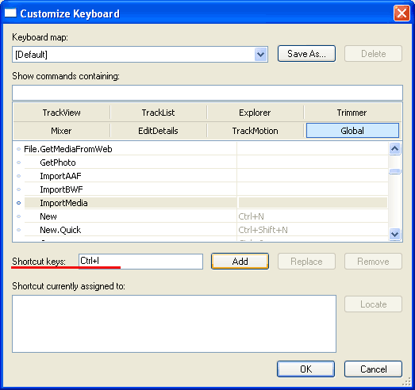Viewport: 415px width, 390px height.
Task: Click the bullet icon beside GetPhoto
Action: [x=18, y=162]
